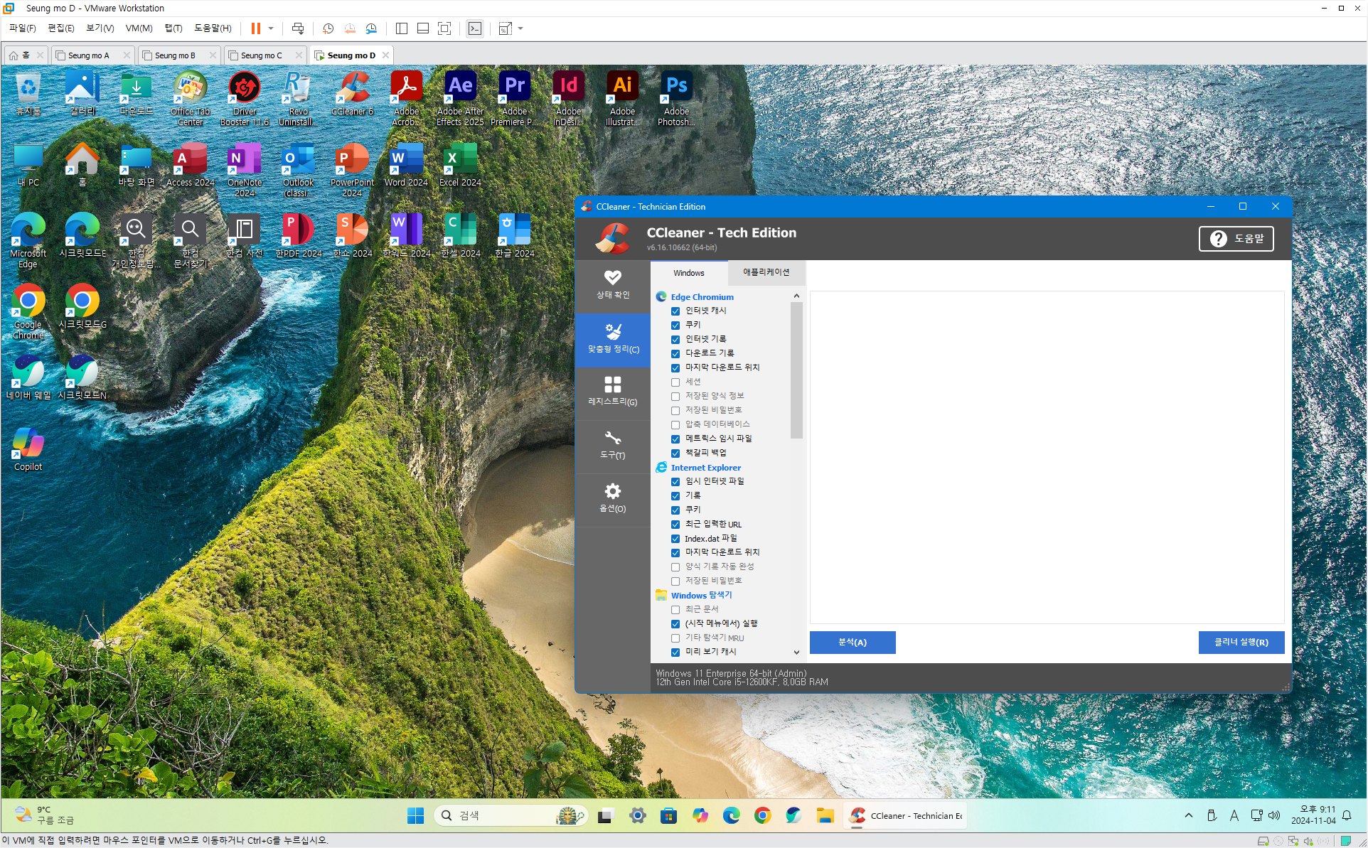
Task: Switch to 애플리케이션 tab in CCleaner
Action: [x=766, y=272]
